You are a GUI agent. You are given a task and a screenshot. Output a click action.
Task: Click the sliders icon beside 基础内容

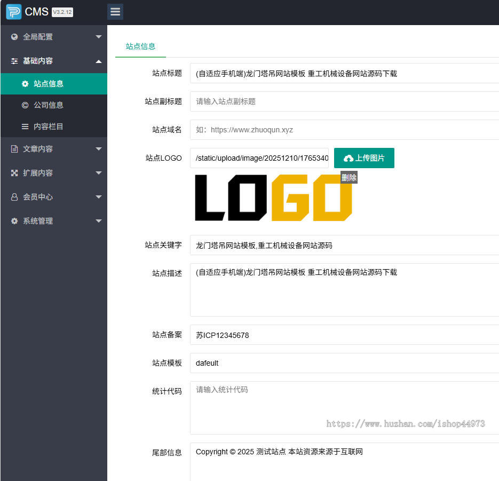(14, 61)
